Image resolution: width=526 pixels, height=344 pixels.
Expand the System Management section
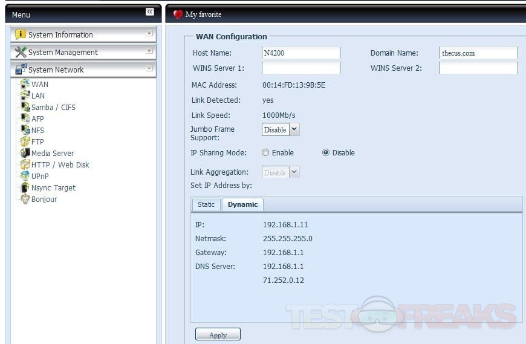coord(149,51)
